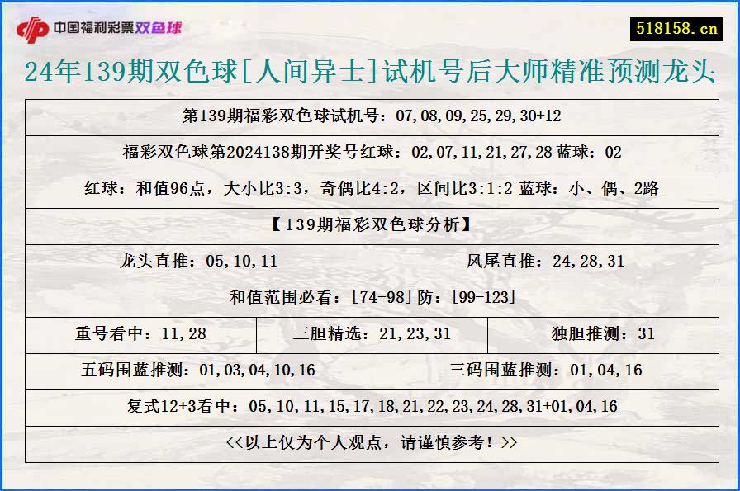
Task: Click the article title about 139期 predictions
Action: (370, 74)
